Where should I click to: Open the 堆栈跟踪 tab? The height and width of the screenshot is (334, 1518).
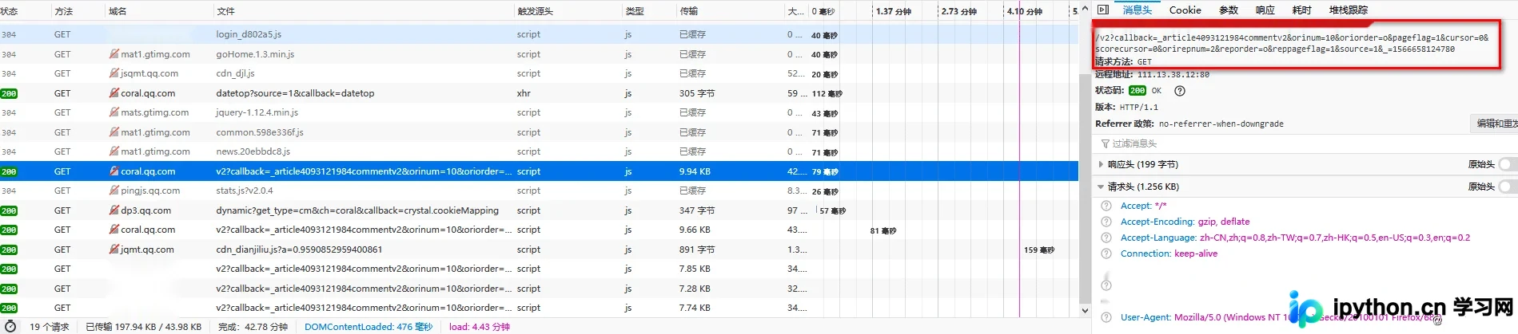click(x=1348, y=10)
